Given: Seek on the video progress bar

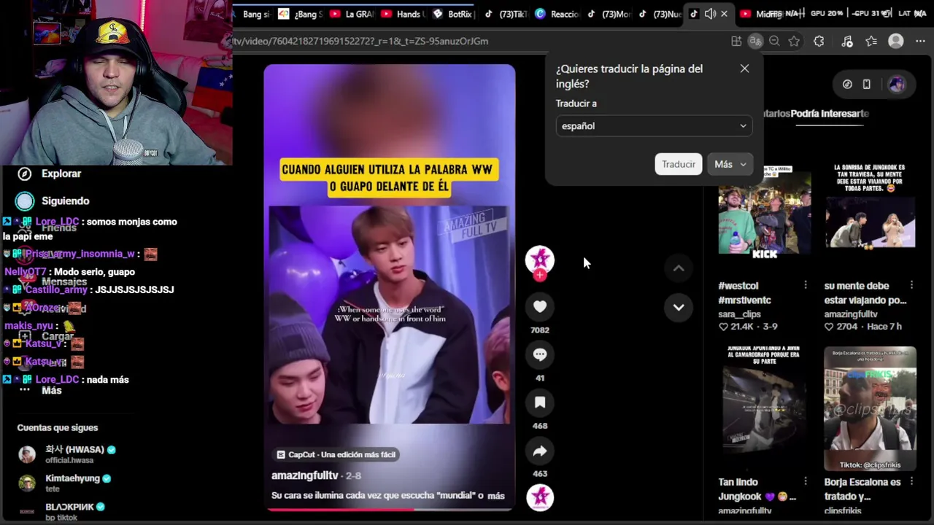Looking at the screenshot, I should tap(390, 509).
